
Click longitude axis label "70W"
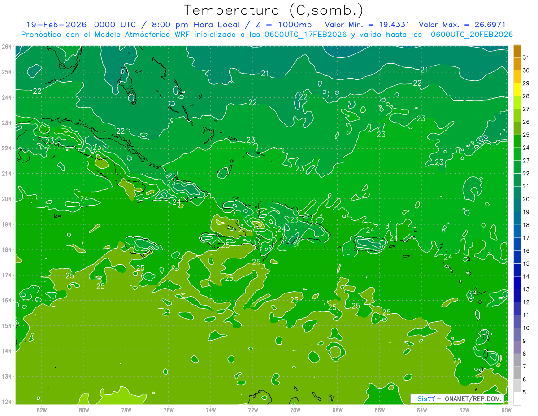click(x=295, y=410)
